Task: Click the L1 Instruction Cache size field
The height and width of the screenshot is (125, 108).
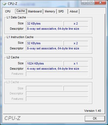Action: (x=44, y=43)
